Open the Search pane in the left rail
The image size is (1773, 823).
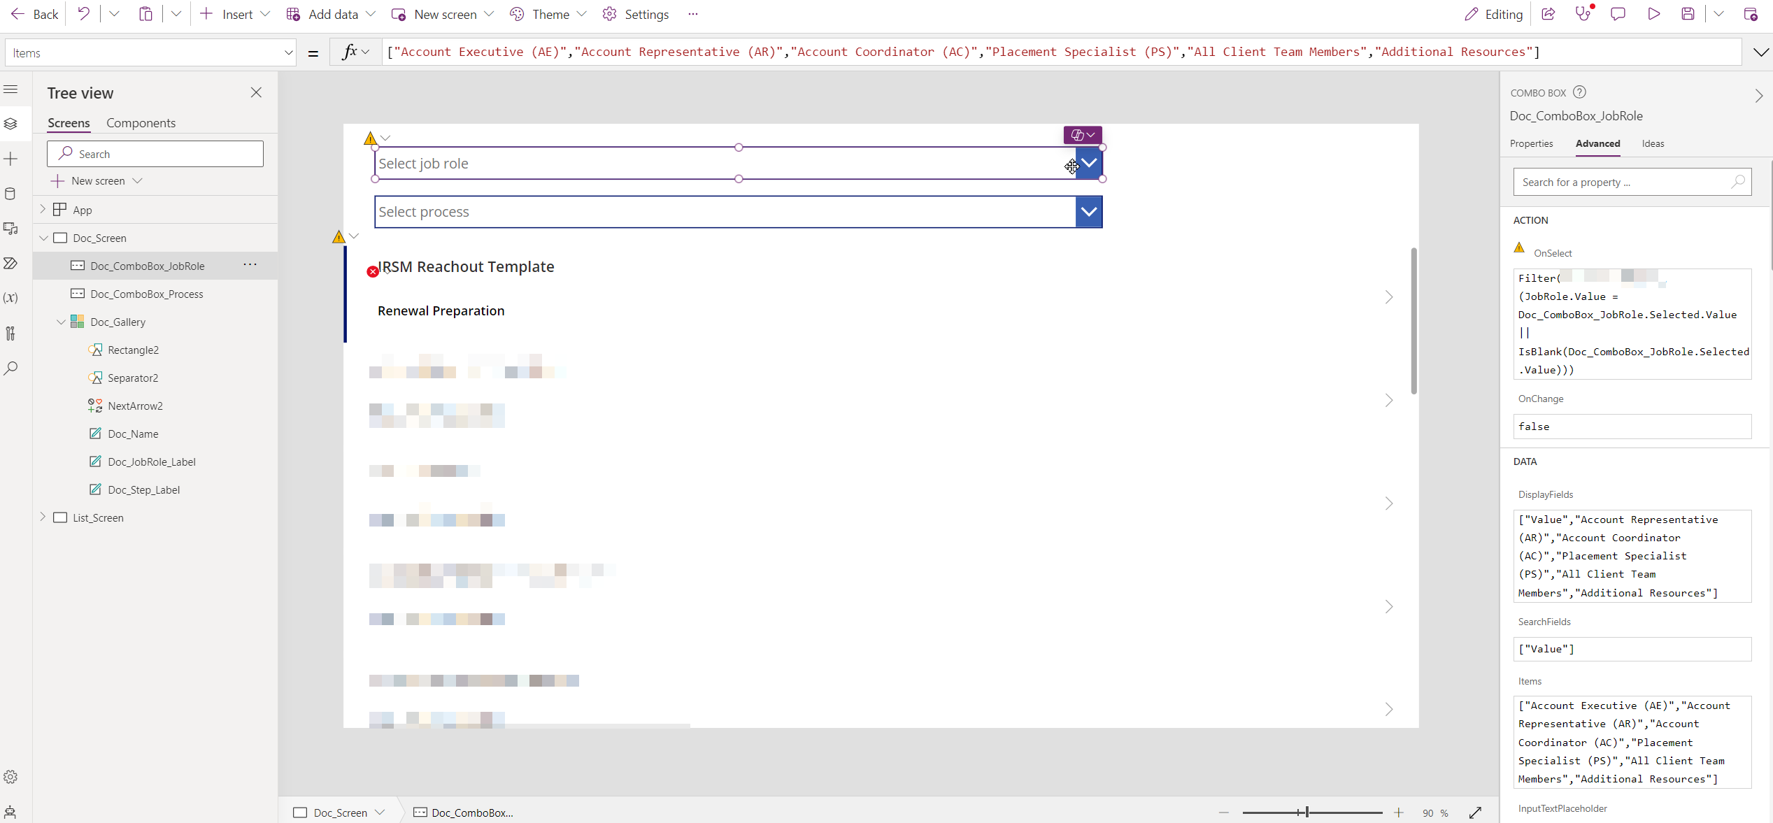tap(11, 368)
